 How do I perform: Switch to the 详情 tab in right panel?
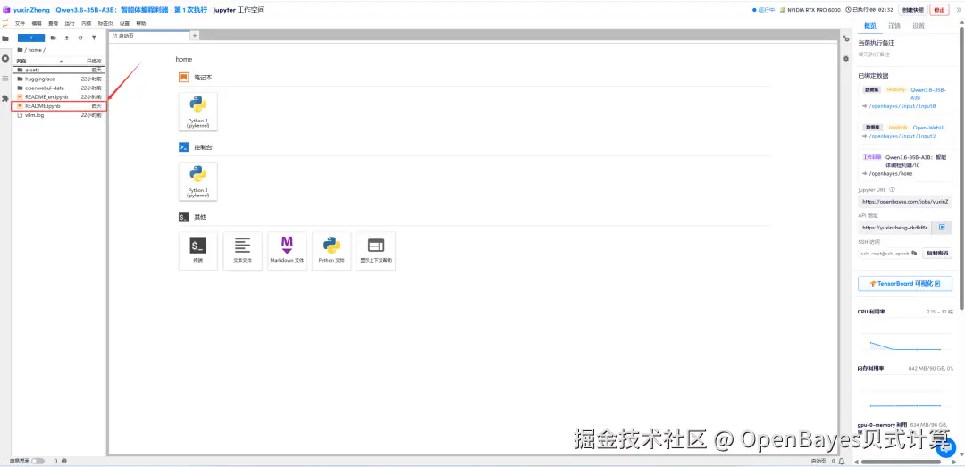[x=894, y=26]
